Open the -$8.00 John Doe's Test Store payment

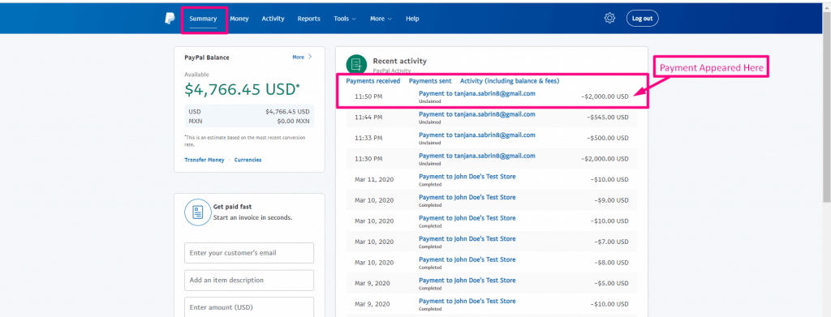pyautogui.click(x=467, y=259)
